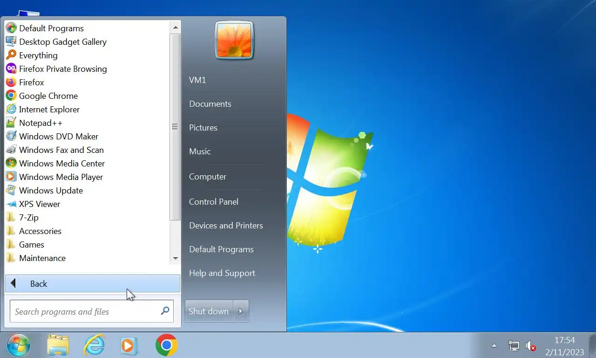Open the Shut down options arrow
The height and width of the screenshot is (358, 596).
point(241,311)
